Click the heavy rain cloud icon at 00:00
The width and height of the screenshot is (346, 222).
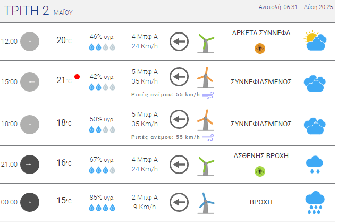pyautogui.click(x=315, y=202)
